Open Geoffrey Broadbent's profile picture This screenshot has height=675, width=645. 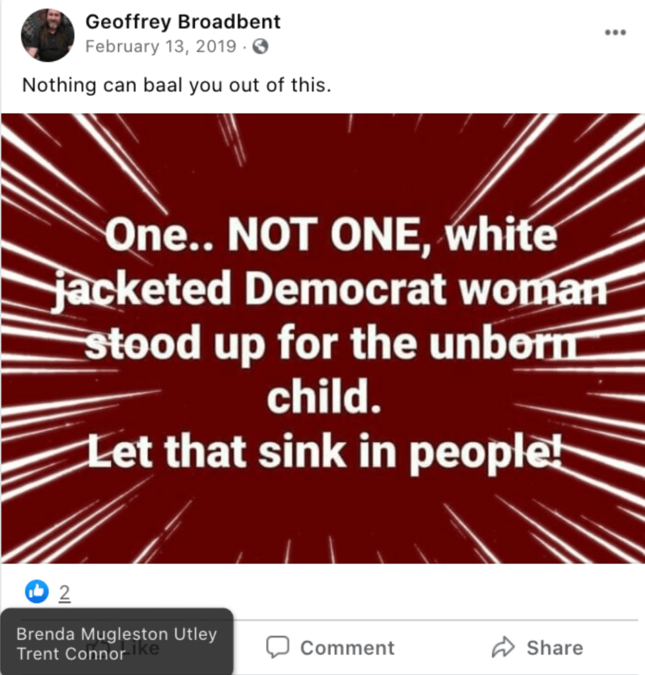(x=48, y=35)
